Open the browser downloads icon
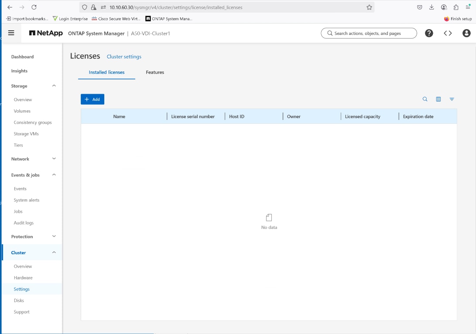Viewport: 476px width, 334px height. point(431,7)
